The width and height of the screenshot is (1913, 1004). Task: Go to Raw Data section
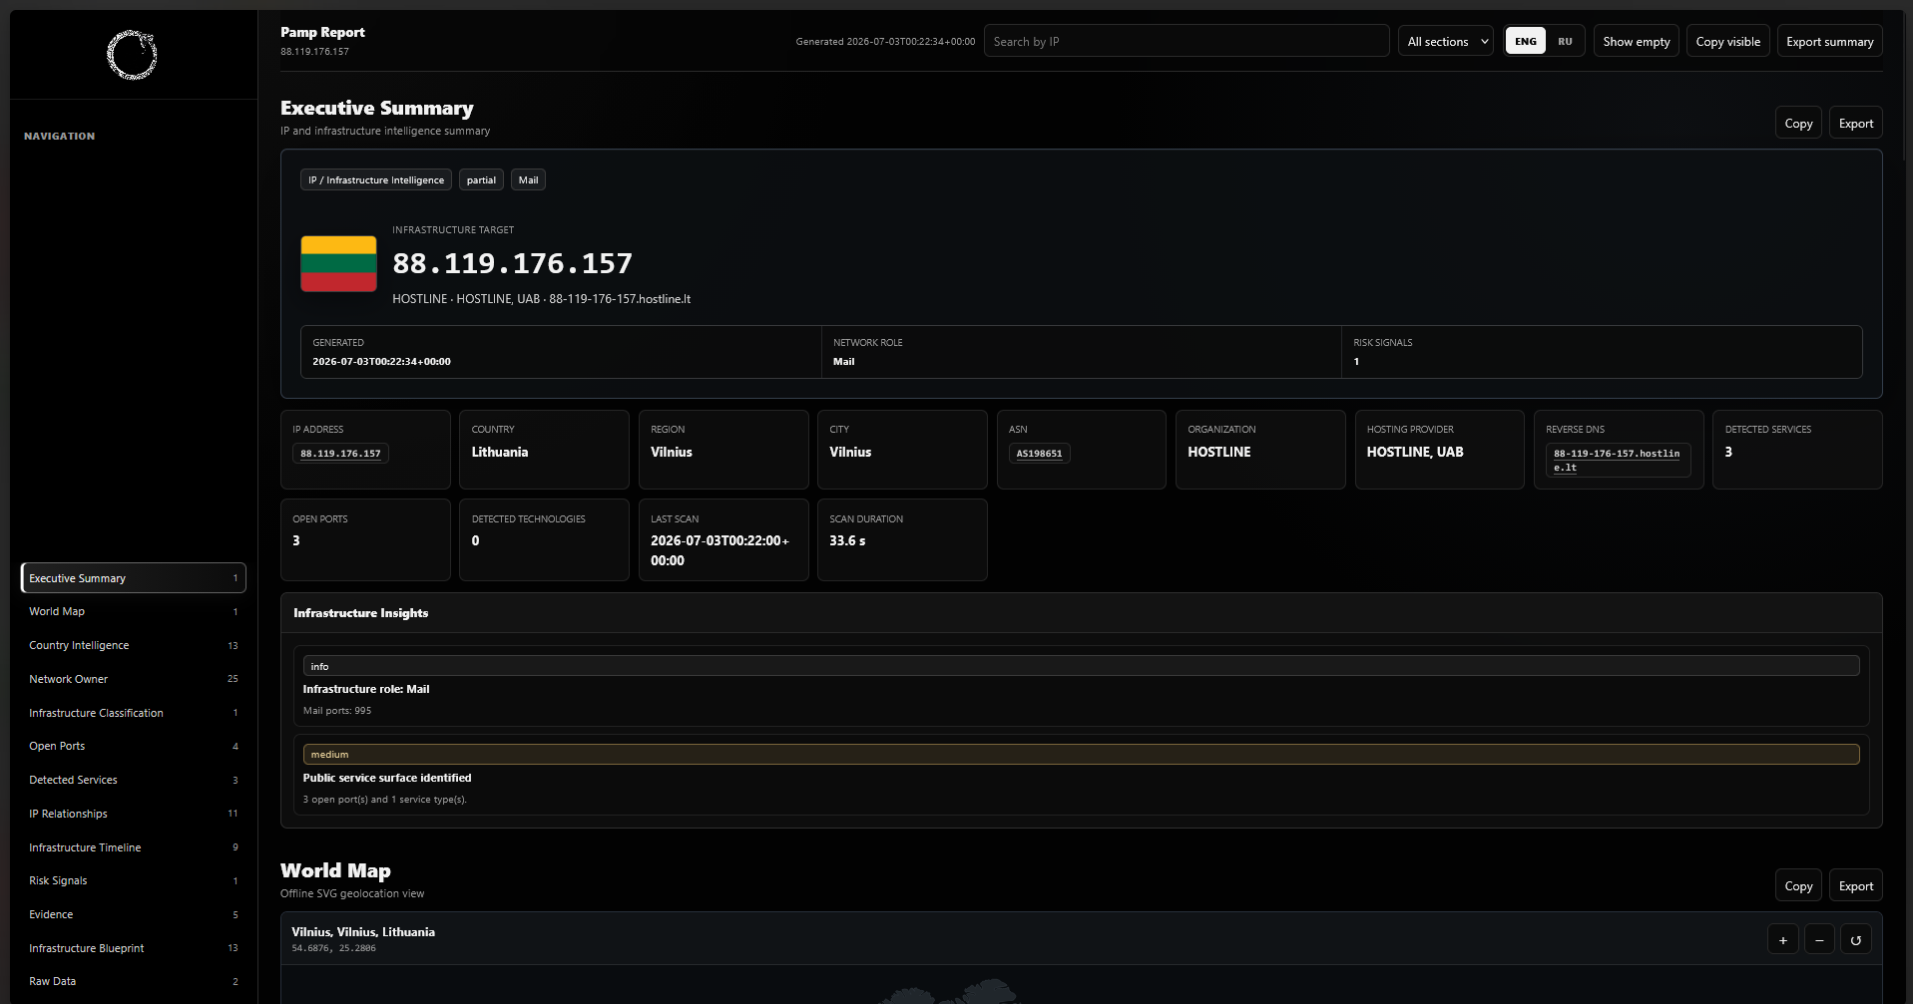tap(133, 981)
